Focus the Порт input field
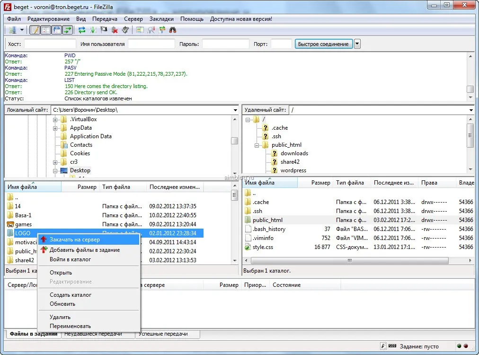This screenshot has width=479, height=355. (281, 44)
